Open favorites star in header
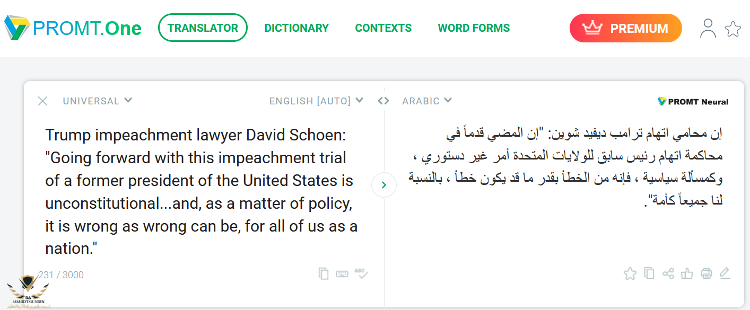750x310 pixels. [733, 29]
